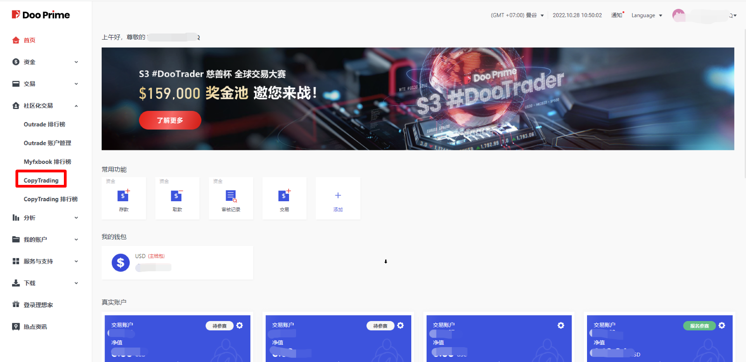Viewport: 746px width, 362px height.
Task: Open the deposit (存款) shortcut icon
Action: [124, 196]
